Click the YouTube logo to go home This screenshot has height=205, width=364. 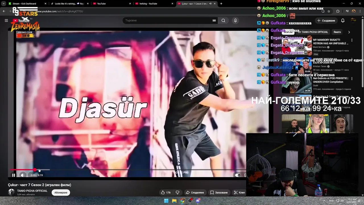click(21, 20)
